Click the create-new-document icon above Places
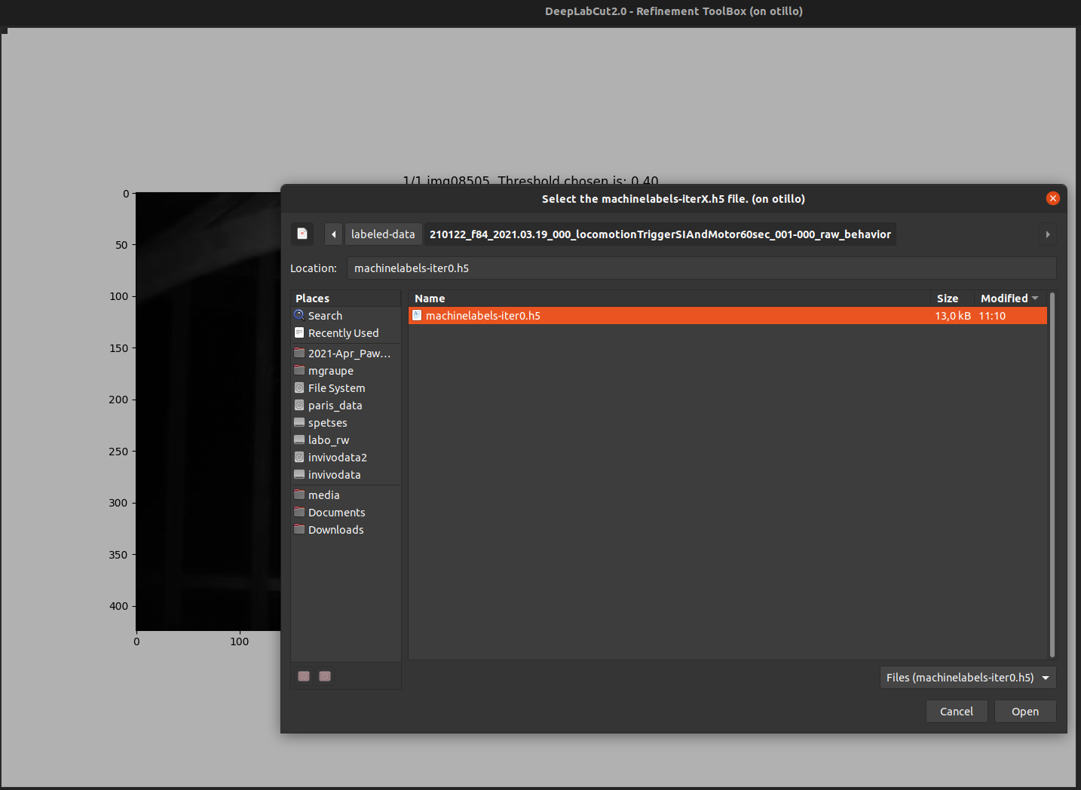The height and width of the screenshot is (790, 1081). coord(302,234)
